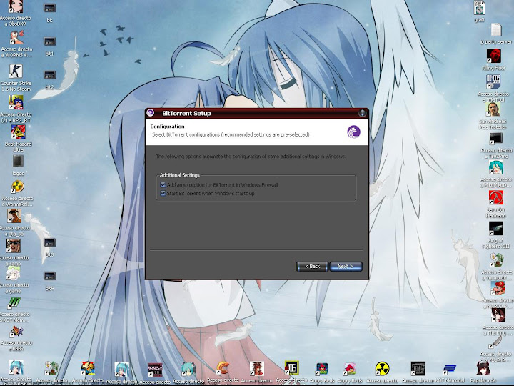Select the San Andreas Mod Installer icon

(493, 109)
